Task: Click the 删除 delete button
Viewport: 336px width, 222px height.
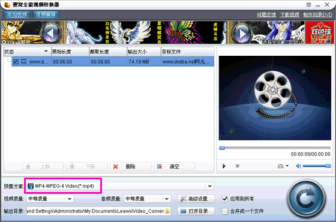Action: (131, 167)
